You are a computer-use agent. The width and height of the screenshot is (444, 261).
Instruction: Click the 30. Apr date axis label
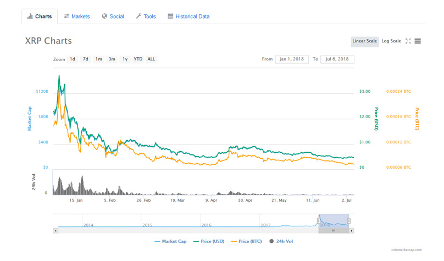(x=245, y=200)
